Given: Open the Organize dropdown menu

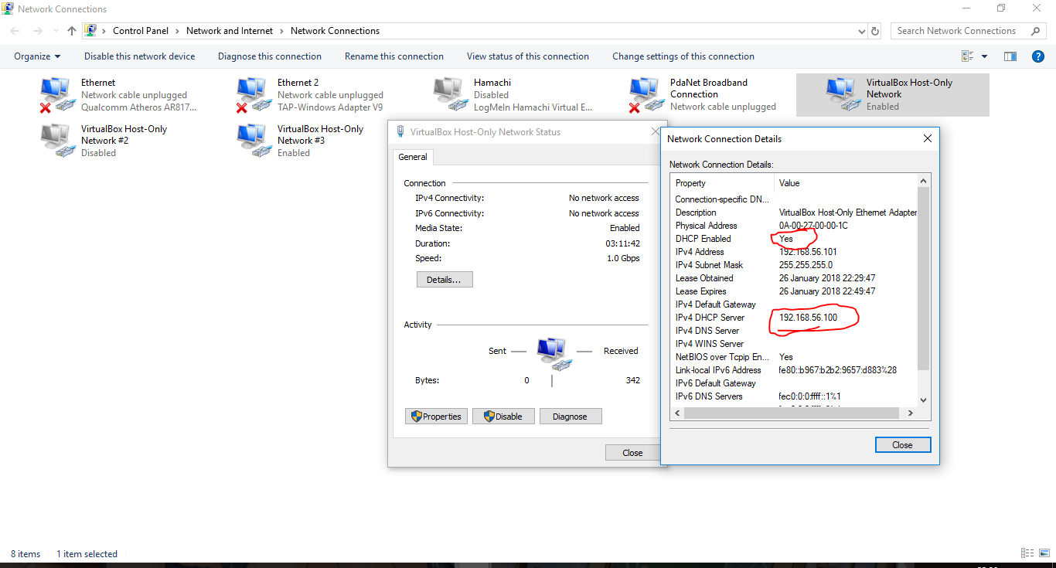Looking at the screenshot, I should click(x=37, y=56).
